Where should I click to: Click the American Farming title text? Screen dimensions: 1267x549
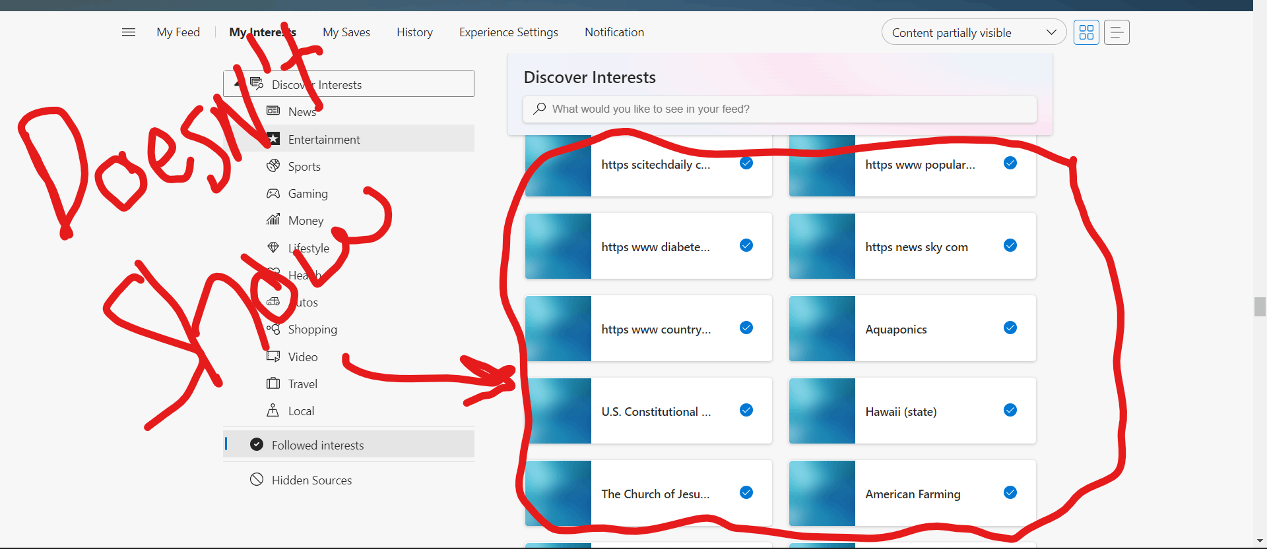click(913, 494)
